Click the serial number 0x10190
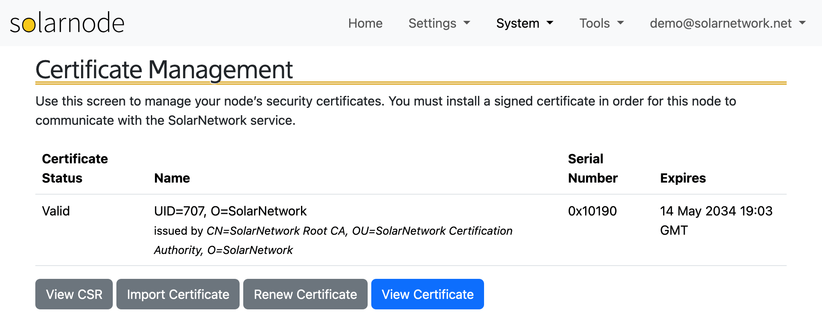 click(x=592, y=211)
